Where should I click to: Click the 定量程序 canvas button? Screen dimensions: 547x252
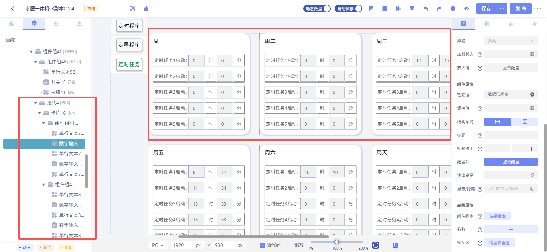coord(129,45)
